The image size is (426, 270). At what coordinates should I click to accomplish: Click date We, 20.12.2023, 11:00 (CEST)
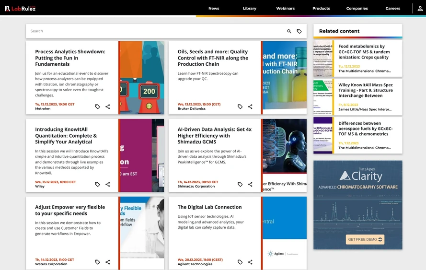[200, 259]
